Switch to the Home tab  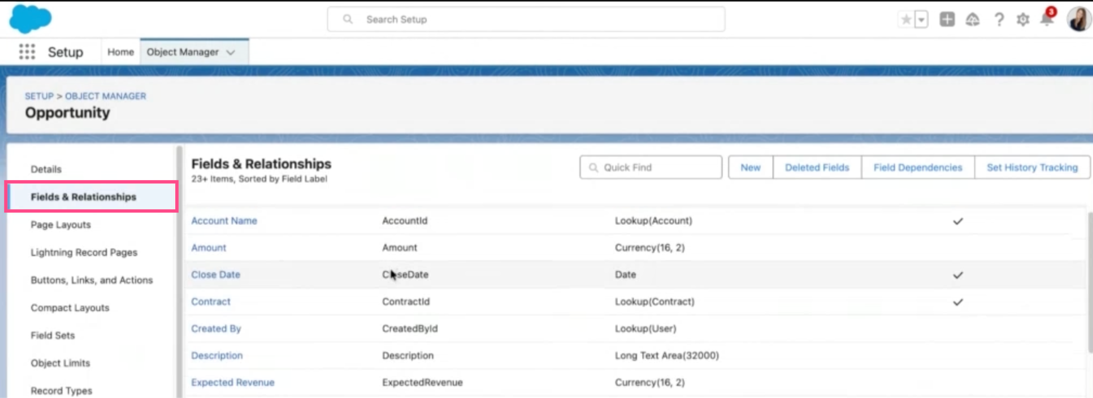(x=121, y=52)
